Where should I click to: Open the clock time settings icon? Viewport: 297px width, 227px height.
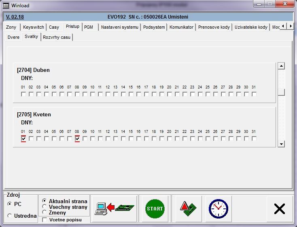coord(218,208)
